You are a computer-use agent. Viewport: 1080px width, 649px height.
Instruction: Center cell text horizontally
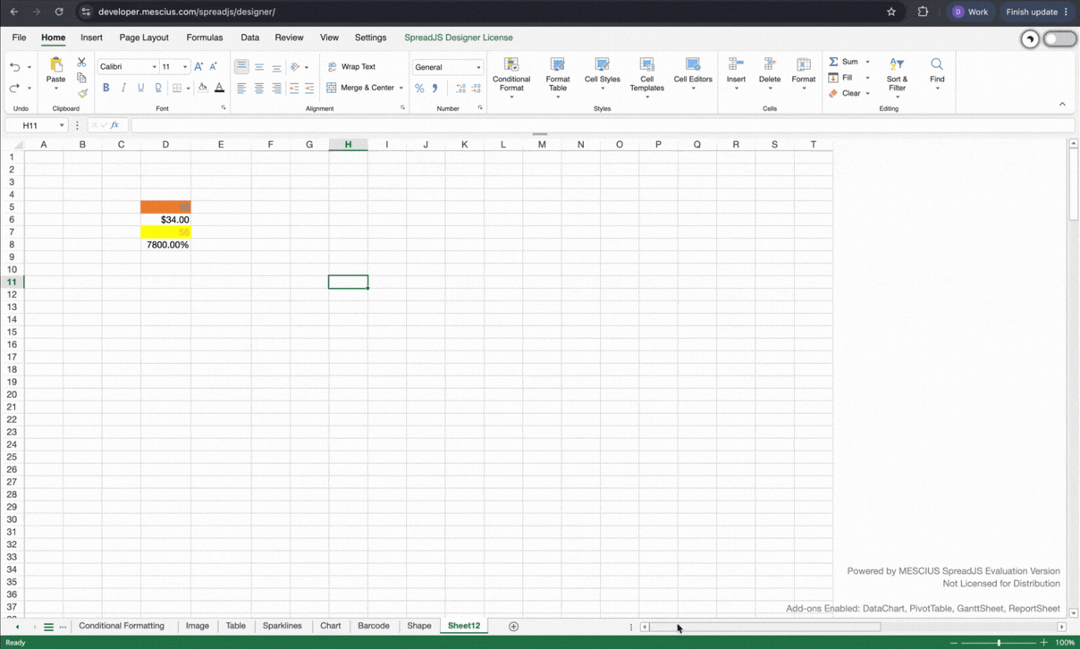pyautogui.click(x=259, y=88)
